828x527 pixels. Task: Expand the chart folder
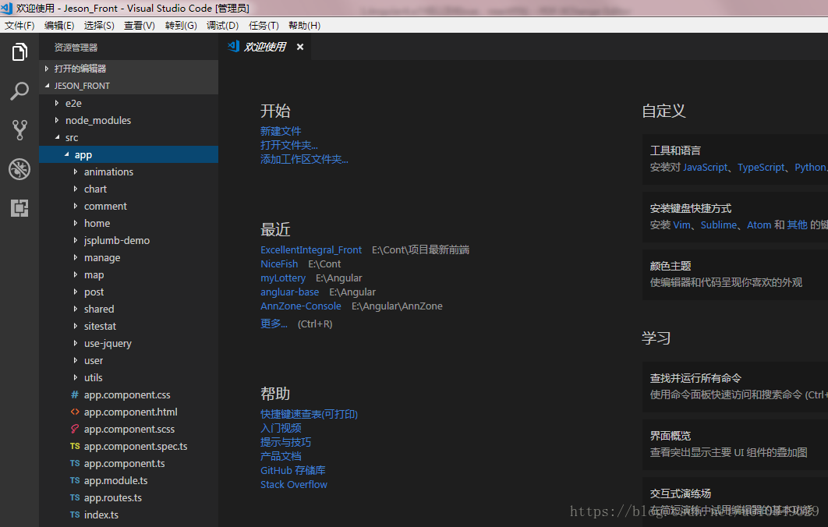76,189
